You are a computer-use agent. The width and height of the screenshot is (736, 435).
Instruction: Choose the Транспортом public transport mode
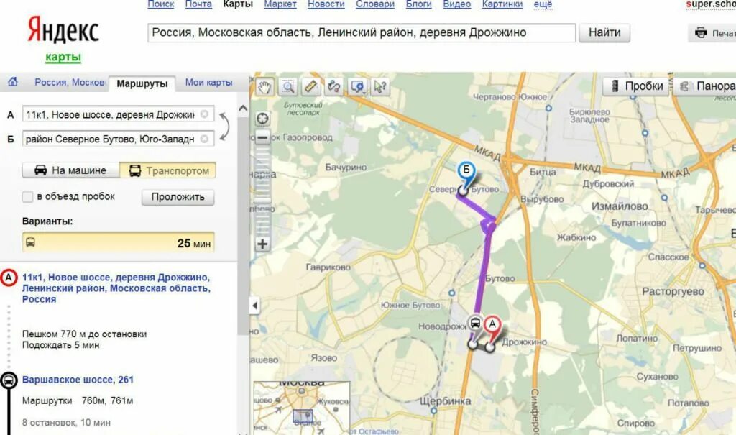[x=168, y=170]
